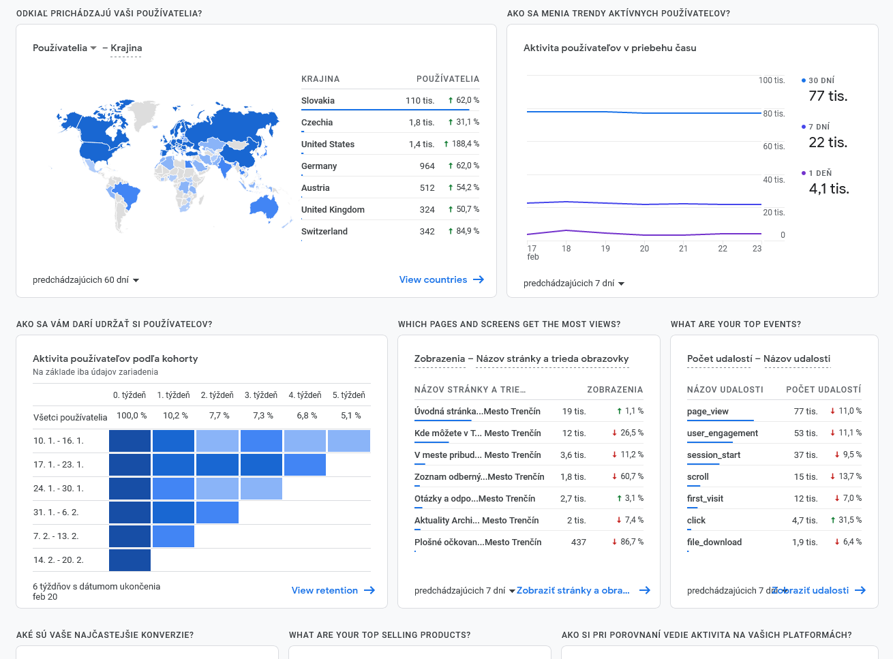Click the cohort cell for 10. 1. - 16. 1. week 0
Image resolution: width=893 pixels, height=659 pixels.
130,441
